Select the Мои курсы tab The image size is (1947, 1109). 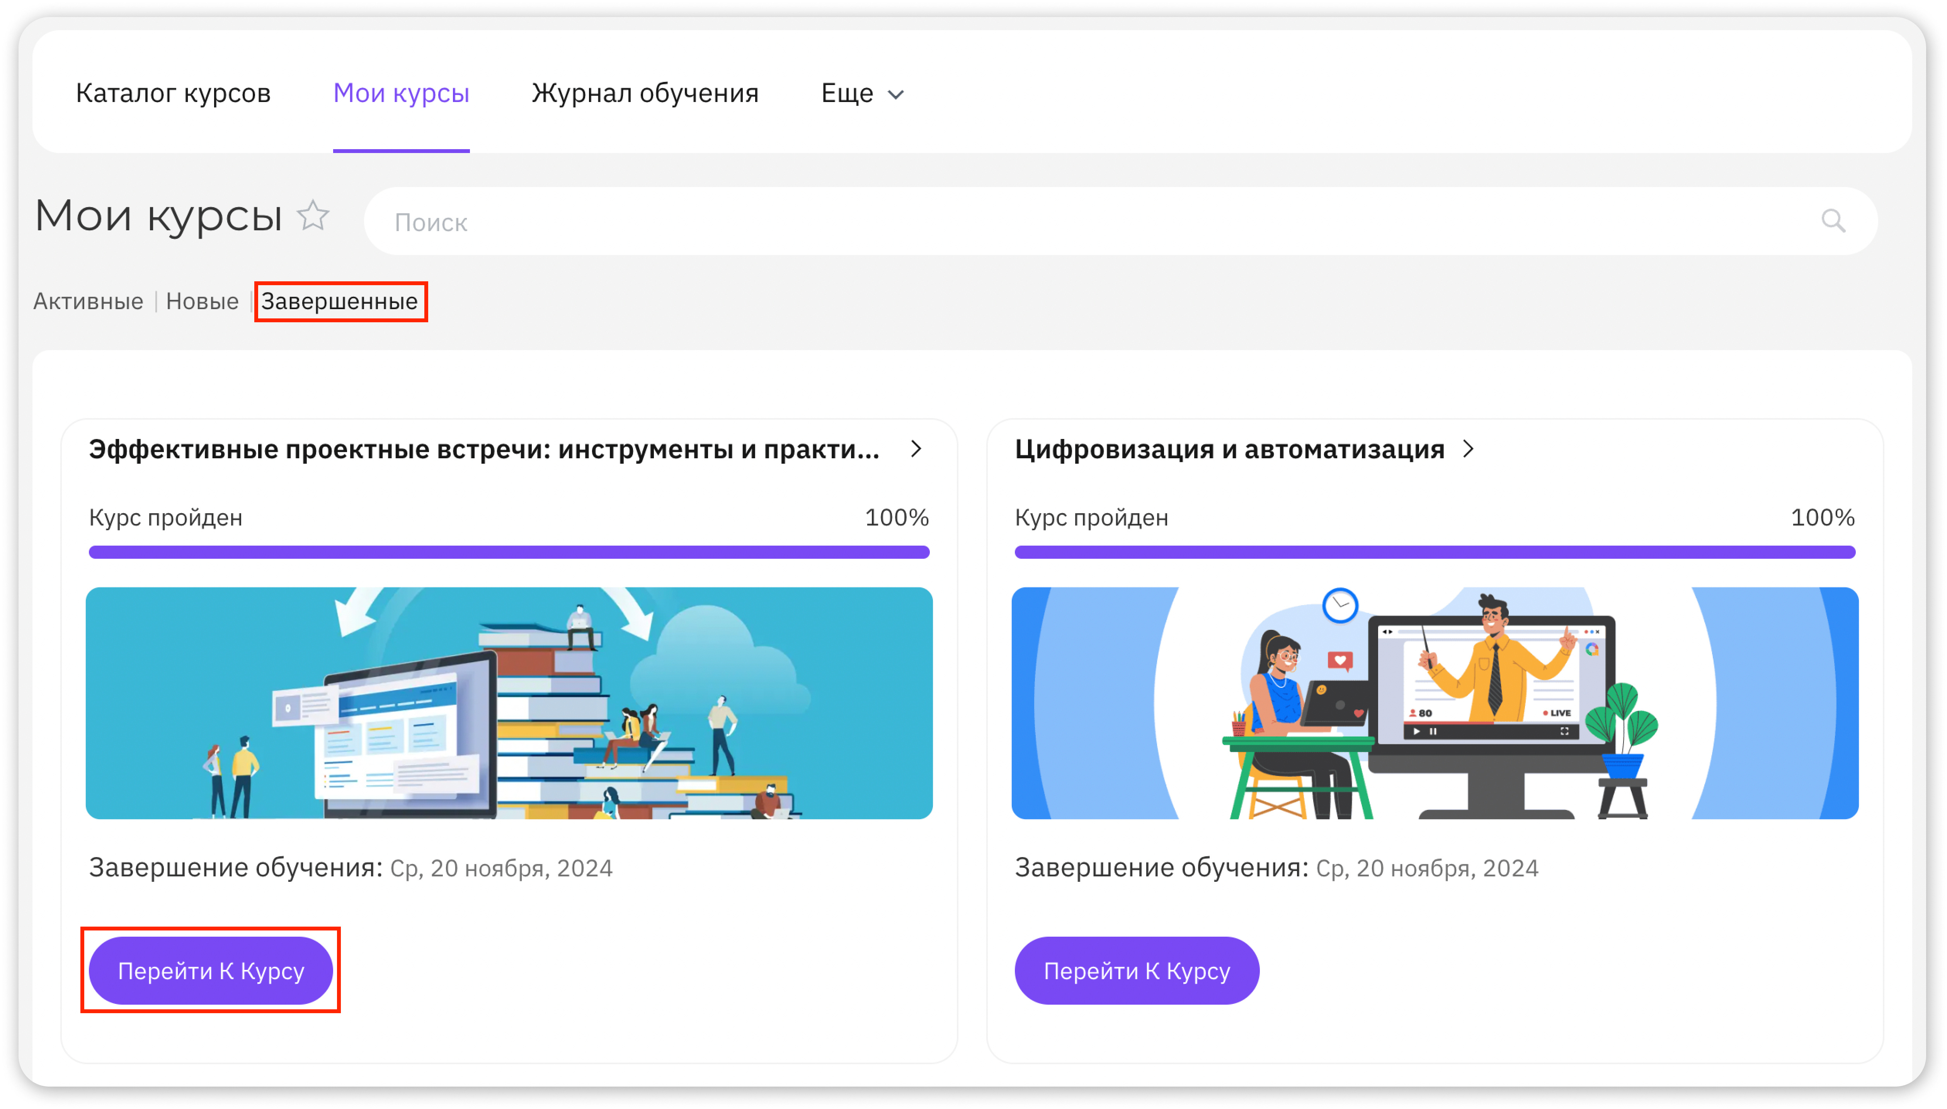pyautogui.click(x=402, y=93)
